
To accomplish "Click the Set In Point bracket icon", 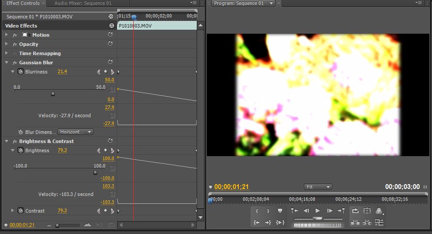I will 257,211.
